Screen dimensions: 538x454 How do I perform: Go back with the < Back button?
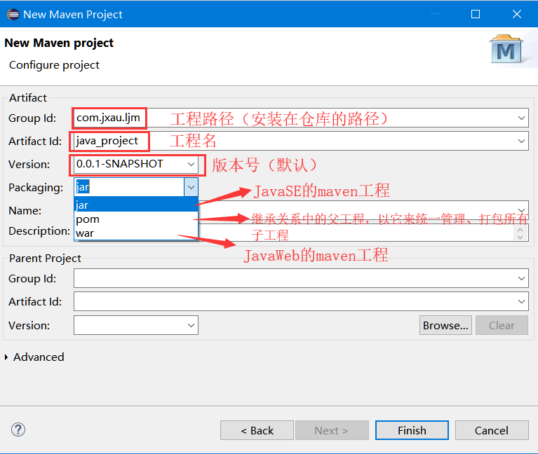coord(257,430)
